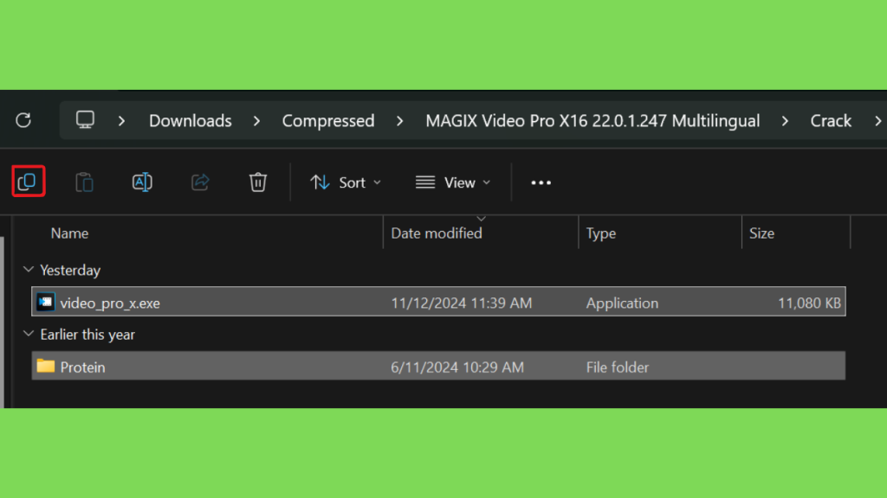The image size is (887, 498).
Task: Click the File folder type cell
Action: (617, 367)
